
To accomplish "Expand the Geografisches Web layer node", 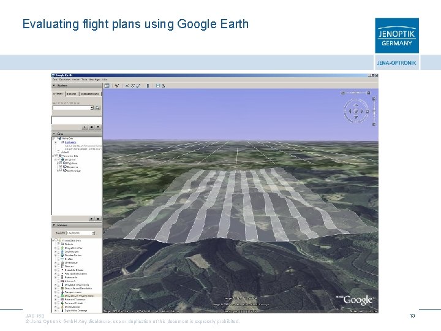I will [x=55, y=248].
